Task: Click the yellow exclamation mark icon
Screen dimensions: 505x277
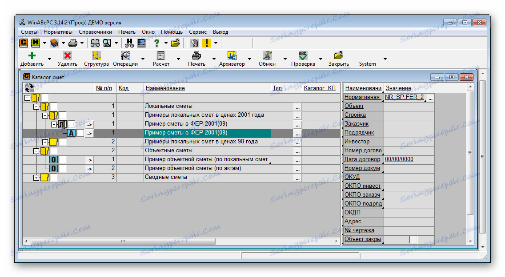Action: click(x=206, y=43)
